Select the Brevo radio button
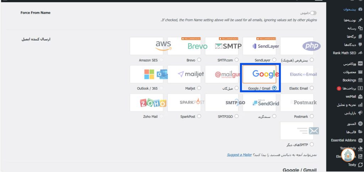364x172 pixels. [199, 60]
